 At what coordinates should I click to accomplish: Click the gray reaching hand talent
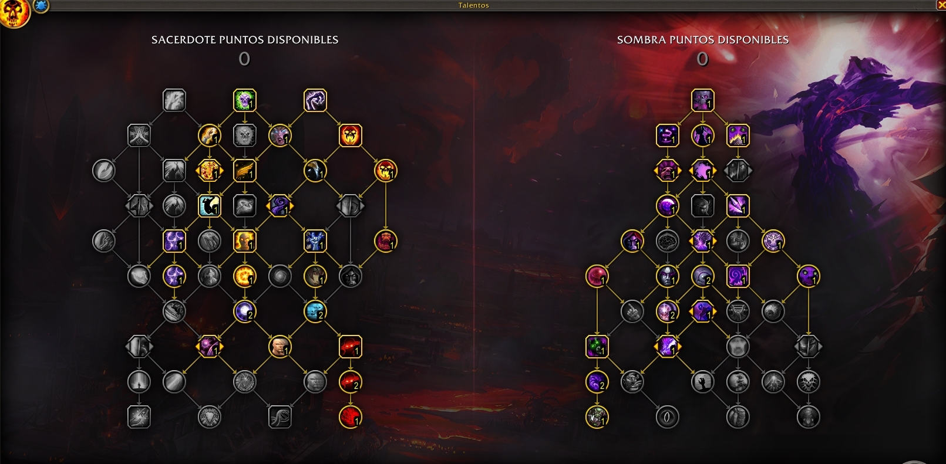point(703,382)
